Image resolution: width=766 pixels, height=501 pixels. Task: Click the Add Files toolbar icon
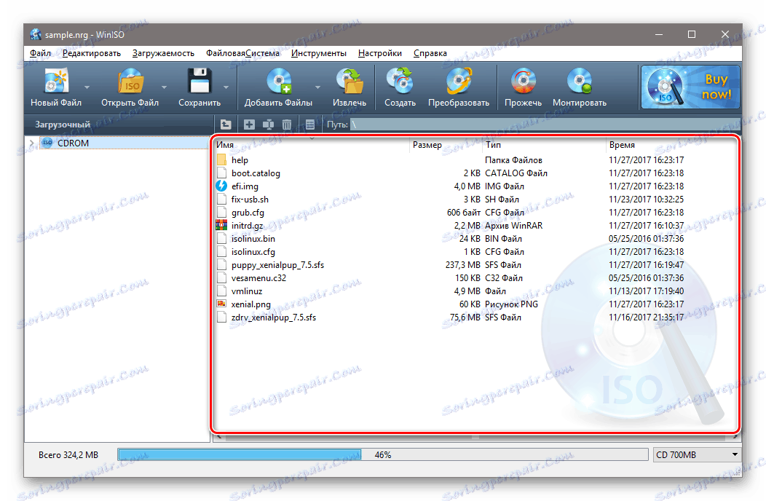coord(279,81)
